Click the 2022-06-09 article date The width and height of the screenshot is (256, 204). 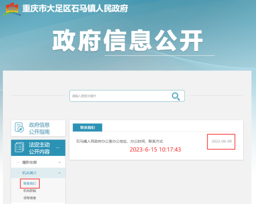[222, 141]
